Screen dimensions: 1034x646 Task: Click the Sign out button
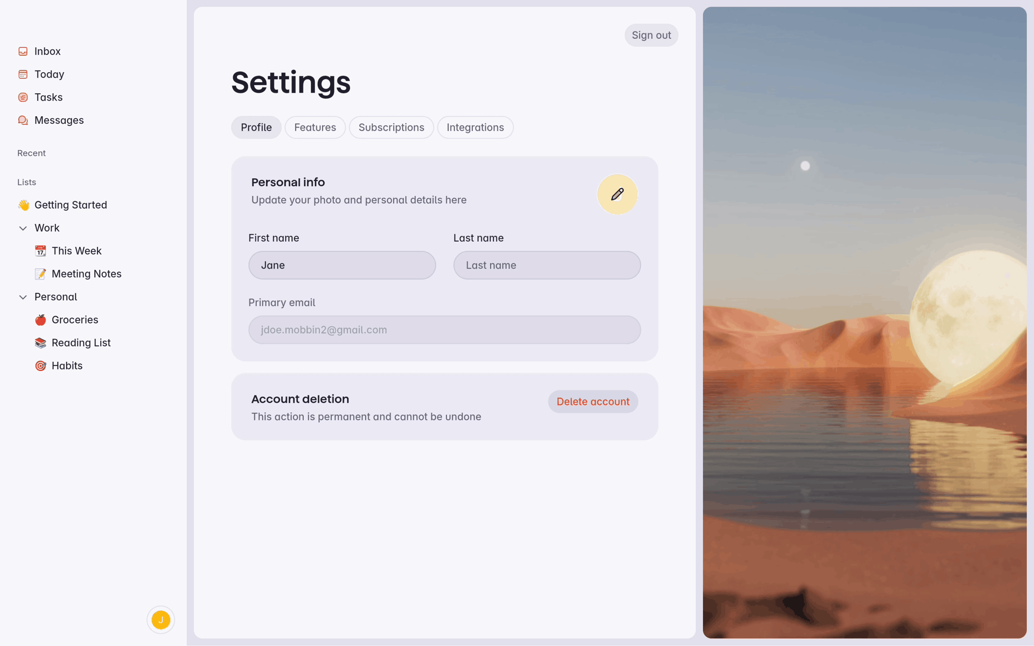651,35
